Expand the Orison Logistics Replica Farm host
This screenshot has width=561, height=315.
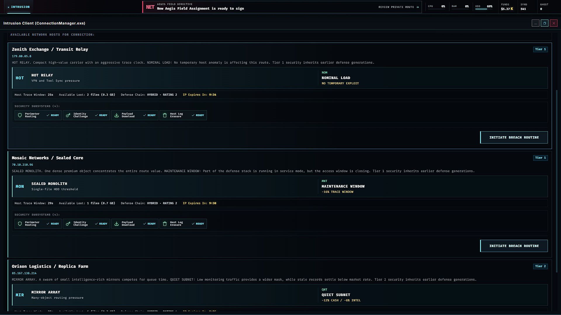(x=50, y=266)
